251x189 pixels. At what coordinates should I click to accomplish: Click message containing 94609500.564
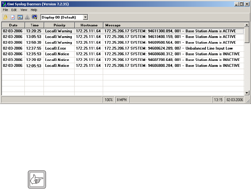(x=174, y=42)
